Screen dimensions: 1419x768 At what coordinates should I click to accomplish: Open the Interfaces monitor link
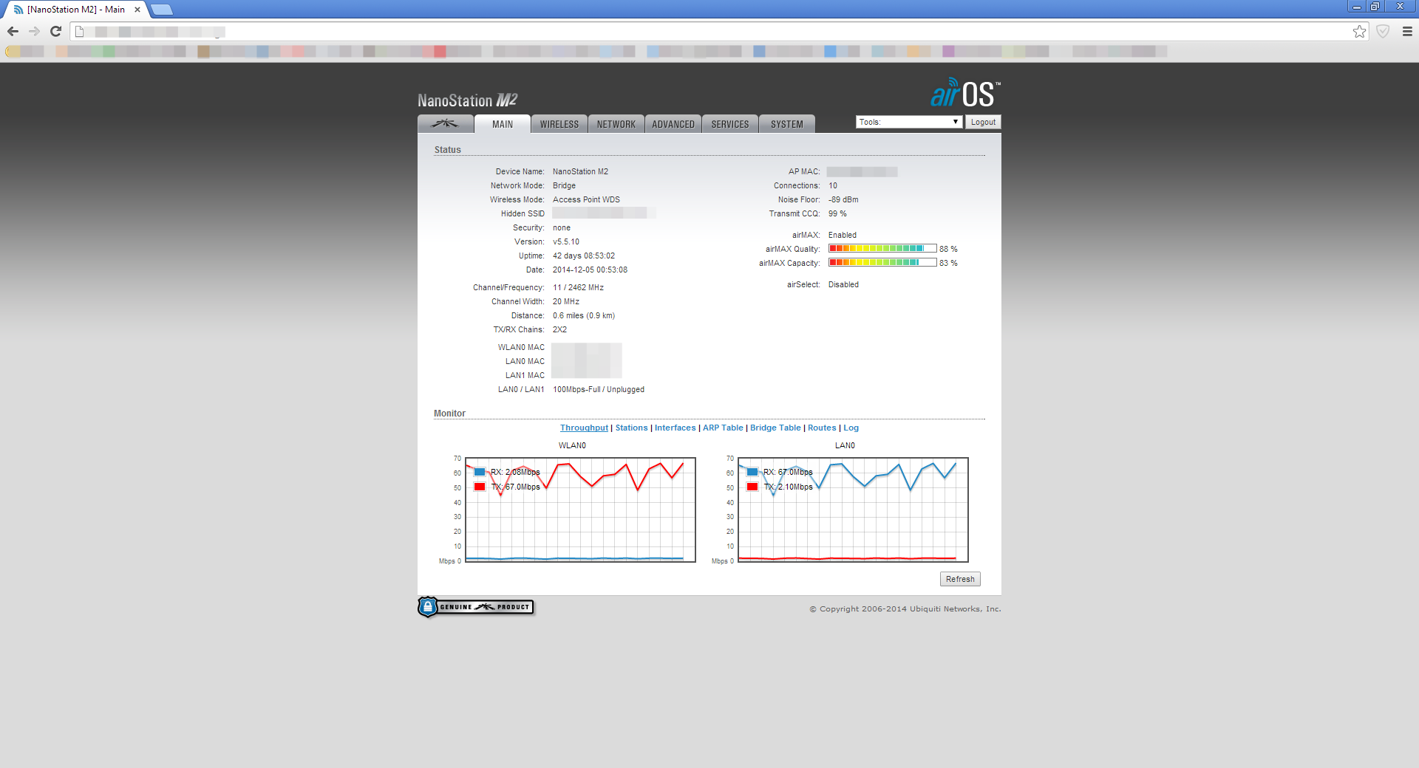tap(676, 428)
